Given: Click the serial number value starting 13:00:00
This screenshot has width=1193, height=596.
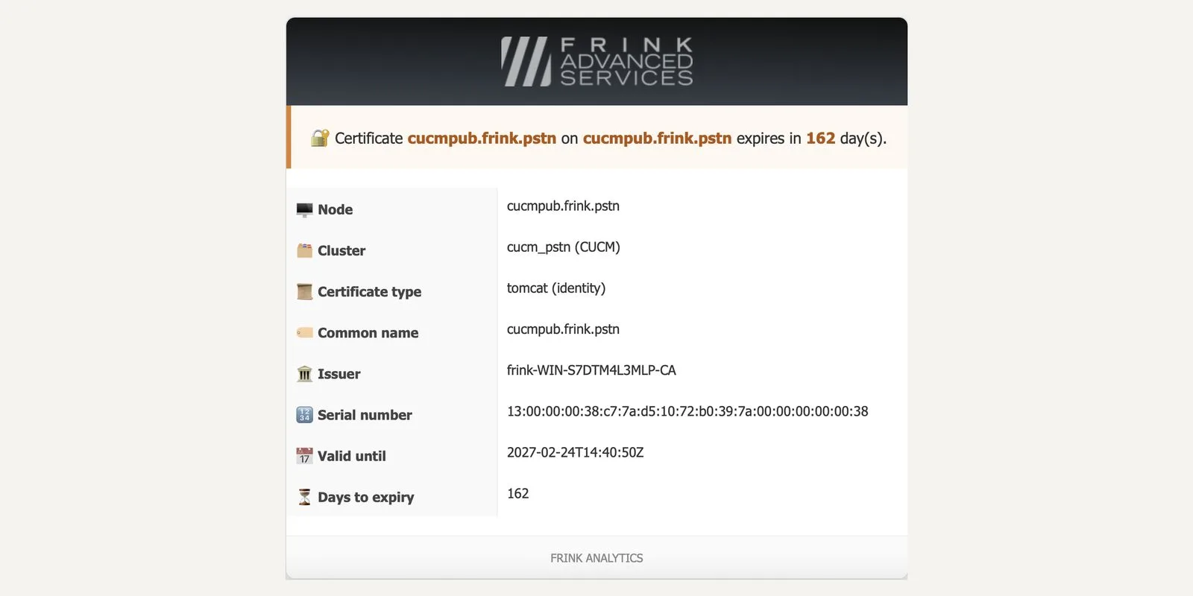Looking at the screenshot, I should pos(687,411).
